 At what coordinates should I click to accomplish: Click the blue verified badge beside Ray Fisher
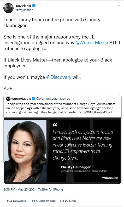34,6
